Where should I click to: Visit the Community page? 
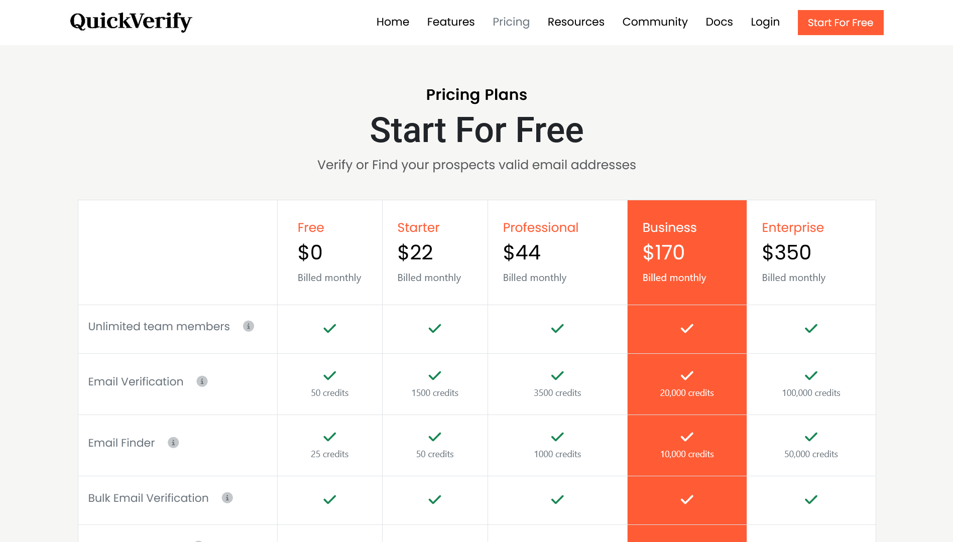[x=655, y=22]
